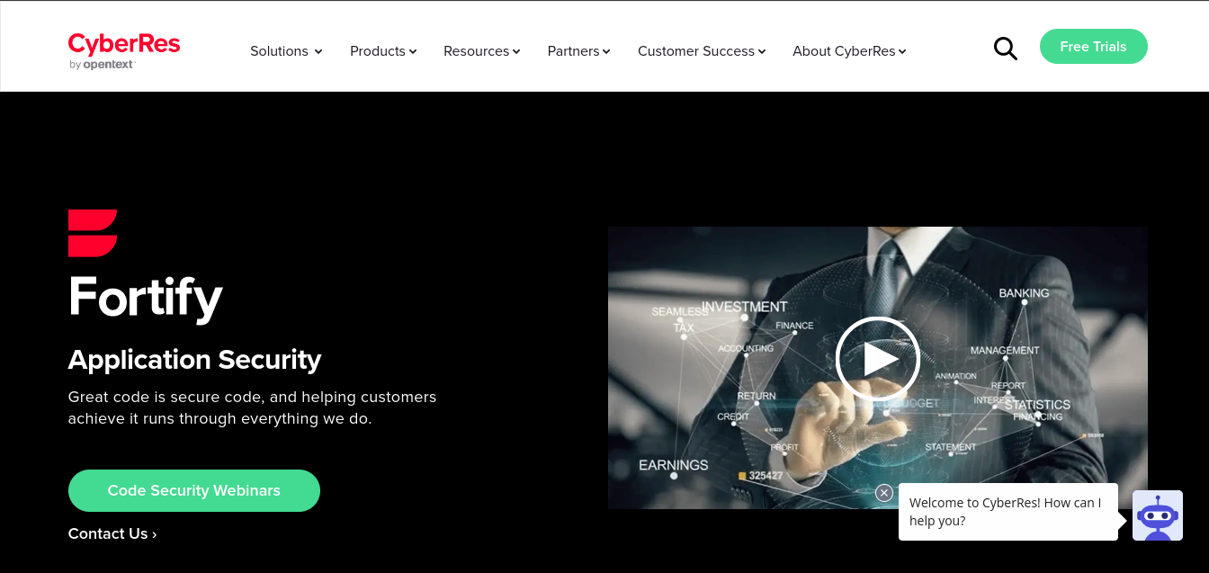The image size is (1209, 573).
Task: Open Code Security Webinars
Action: 194,490
